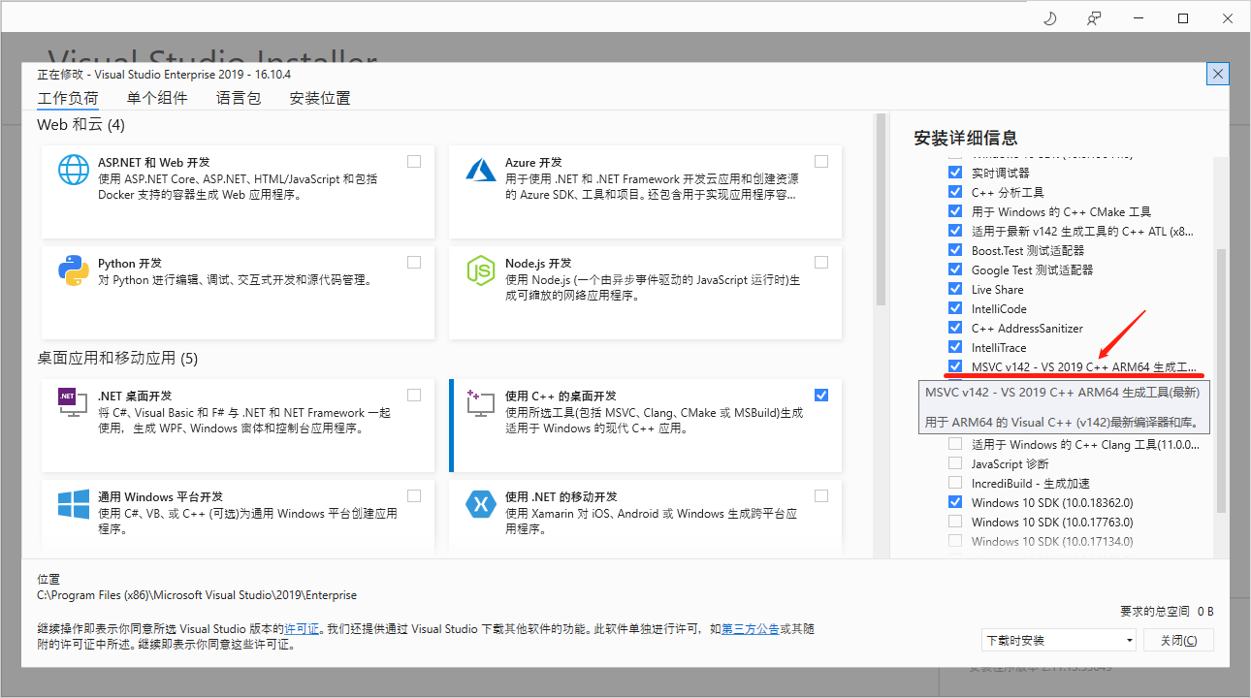Check the Python 开发 workload
1251x698 pixels.
click(414, 263)
